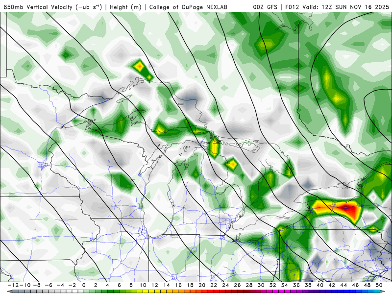The image size is (392, 294).
Task: Click the "38" colorbar scale label
Action: [308, 285]
